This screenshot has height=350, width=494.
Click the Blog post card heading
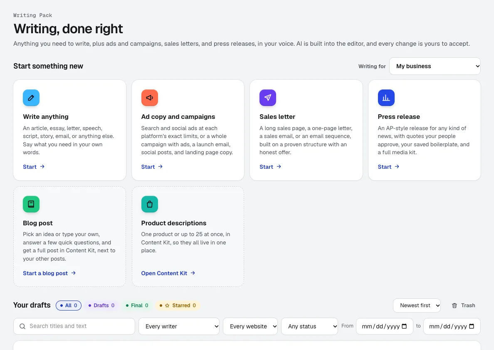coord(38,223)
